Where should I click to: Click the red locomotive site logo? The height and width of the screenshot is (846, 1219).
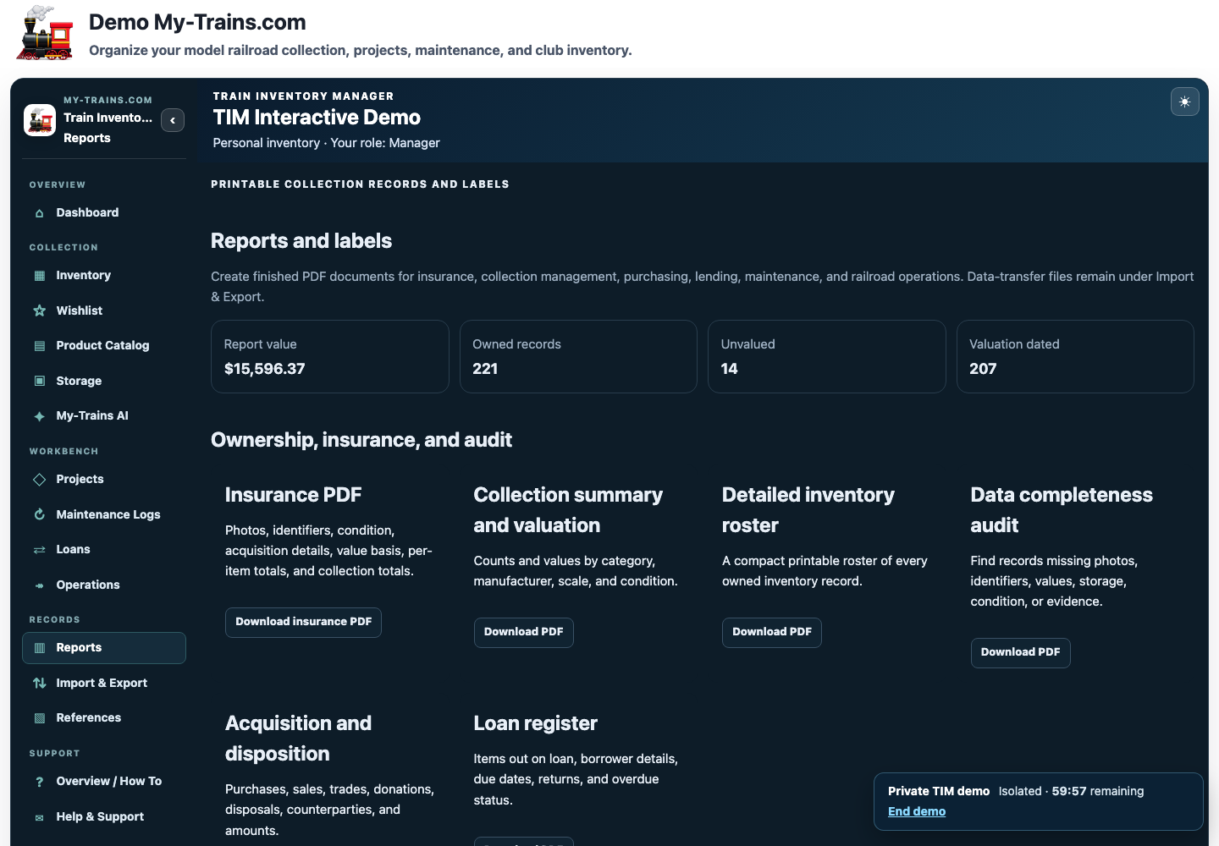45,34
